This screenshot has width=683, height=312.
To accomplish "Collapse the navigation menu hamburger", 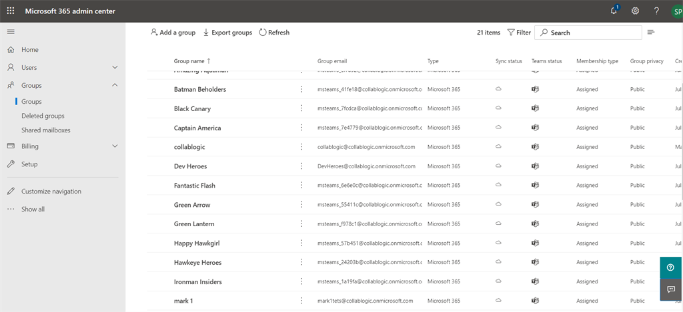I will [x=11, y=32].
